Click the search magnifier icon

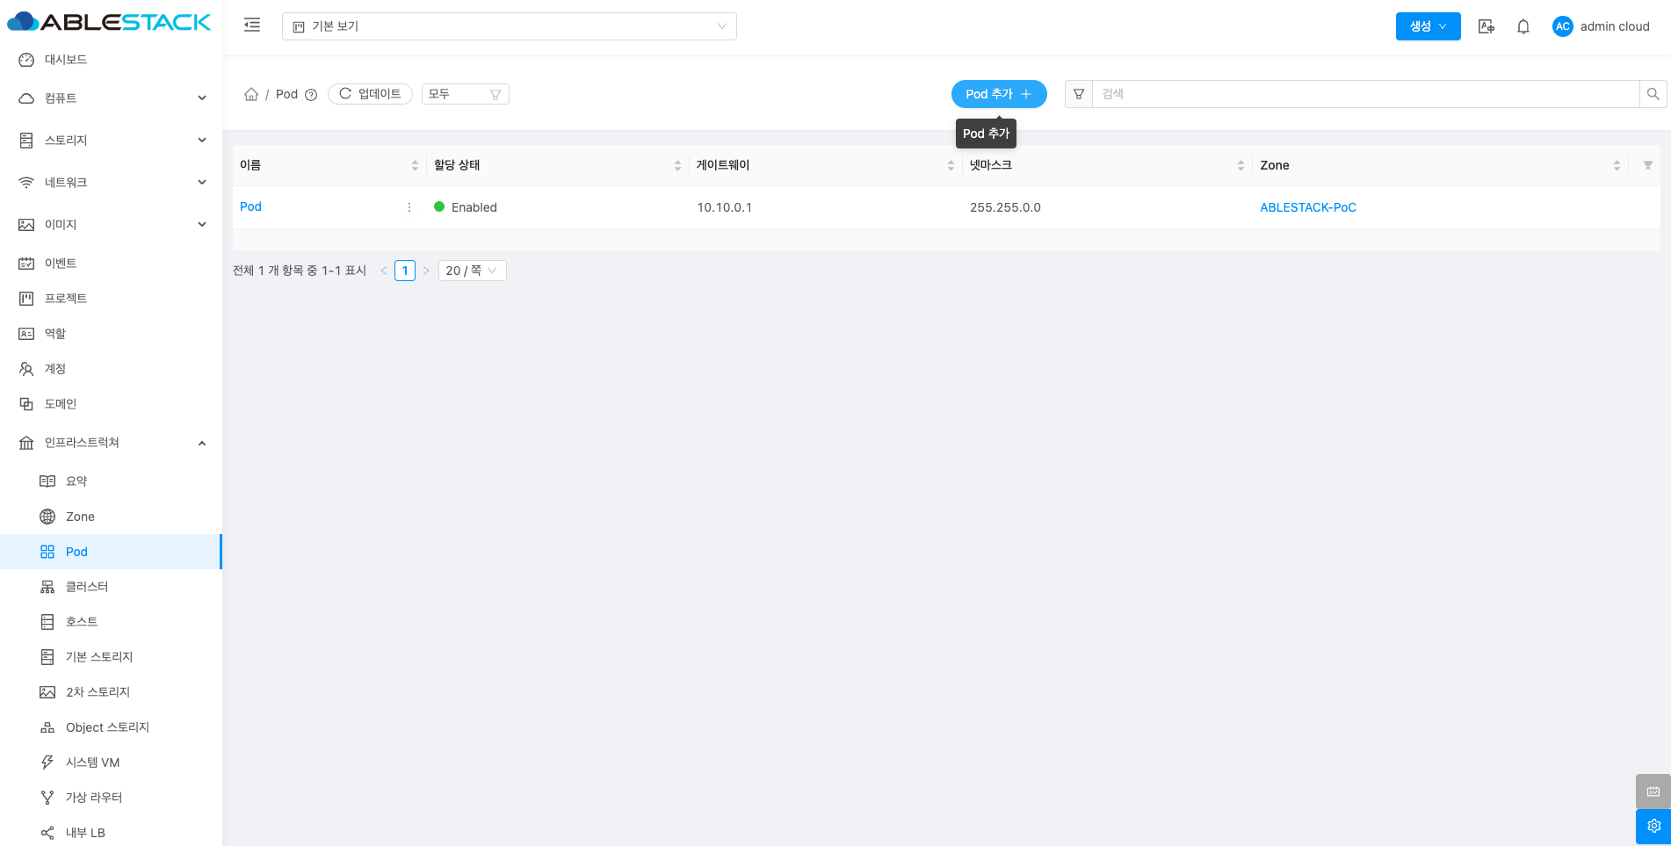(x=1653, y=94)
